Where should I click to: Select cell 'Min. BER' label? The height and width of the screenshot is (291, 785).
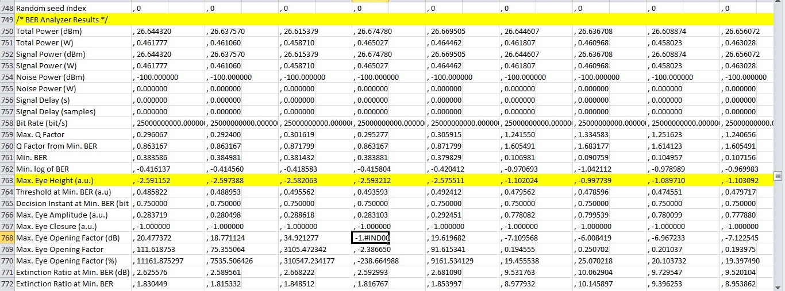pyautogui.click(x=74, y=158)
